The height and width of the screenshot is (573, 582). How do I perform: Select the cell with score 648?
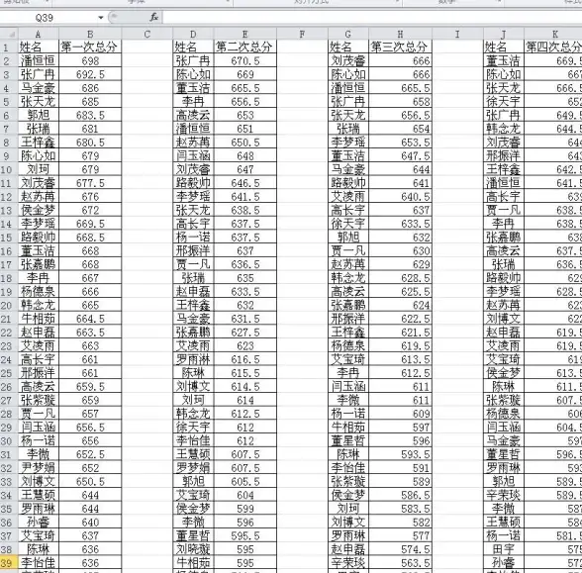coord(245,156)
